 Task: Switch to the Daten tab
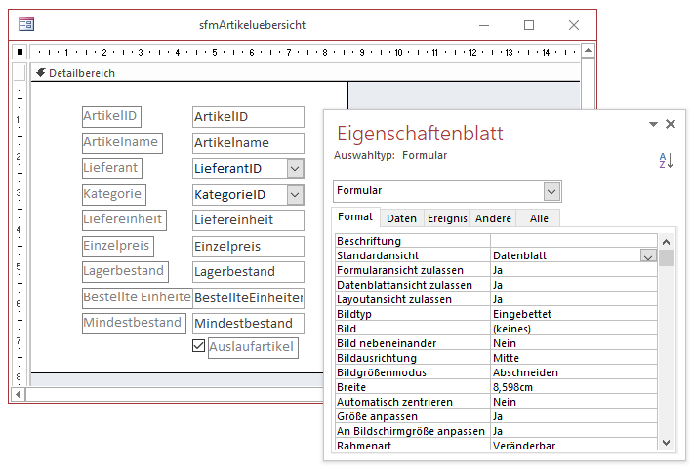click(x=401, y=218)
